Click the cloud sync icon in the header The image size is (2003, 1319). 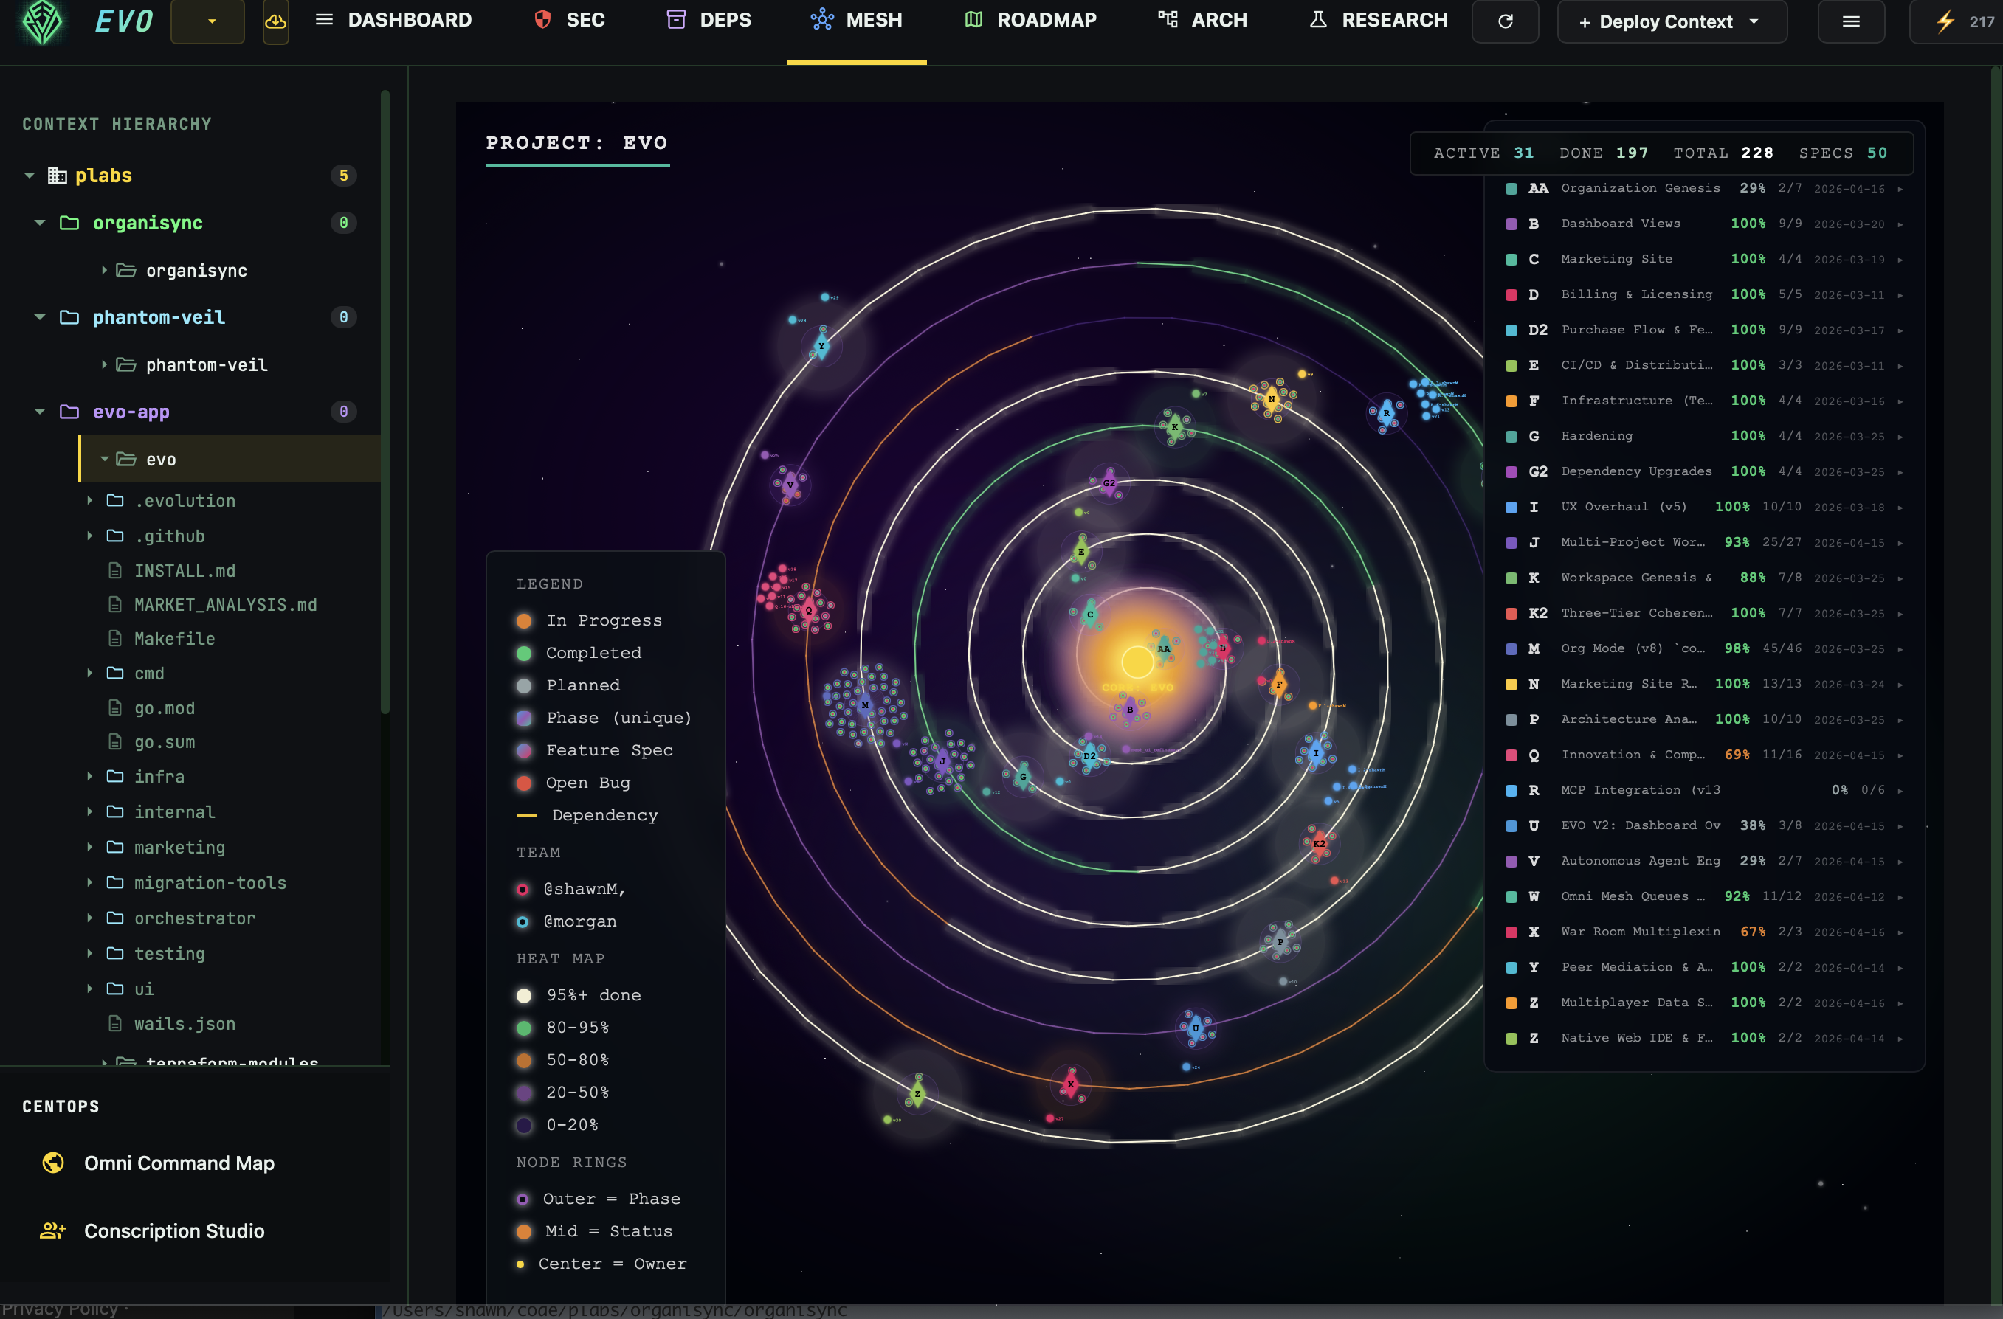click(x=275, y=21)
